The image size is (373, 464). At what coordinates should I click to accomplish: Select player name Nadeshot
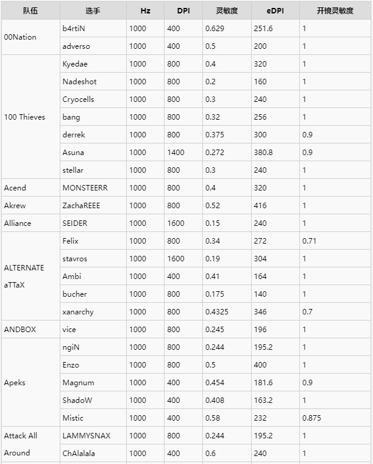pos(79,82)
